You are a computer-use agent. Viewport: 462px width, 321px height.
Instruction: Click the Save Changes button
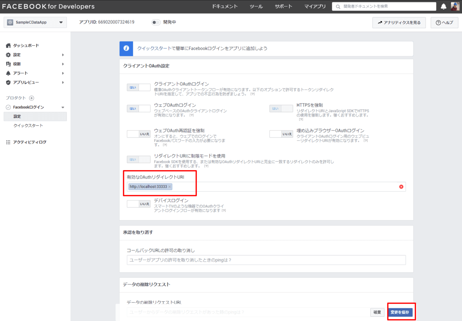400,312
